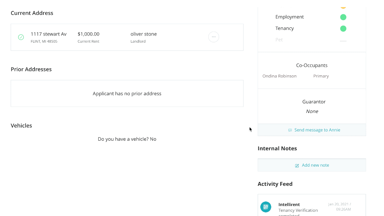Open co-occupant Ondina Robinson

(279, 76)
